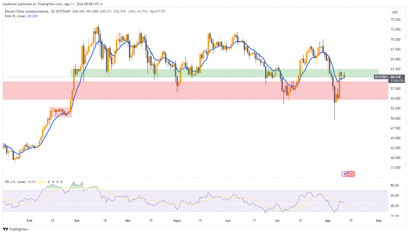Click the Ago date axis label

(328, 221)
